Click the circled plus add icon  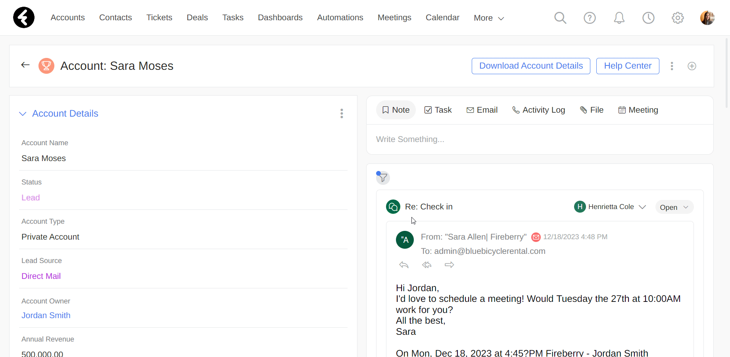coord(692,66)
